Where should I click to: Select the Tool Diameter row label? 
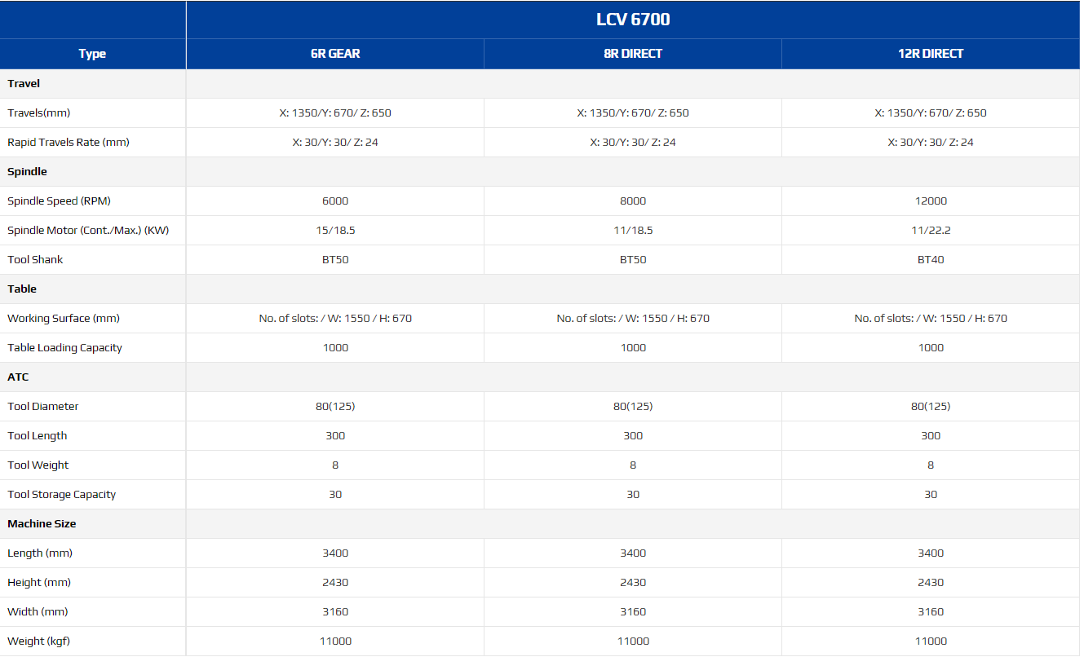click(43, 406)
